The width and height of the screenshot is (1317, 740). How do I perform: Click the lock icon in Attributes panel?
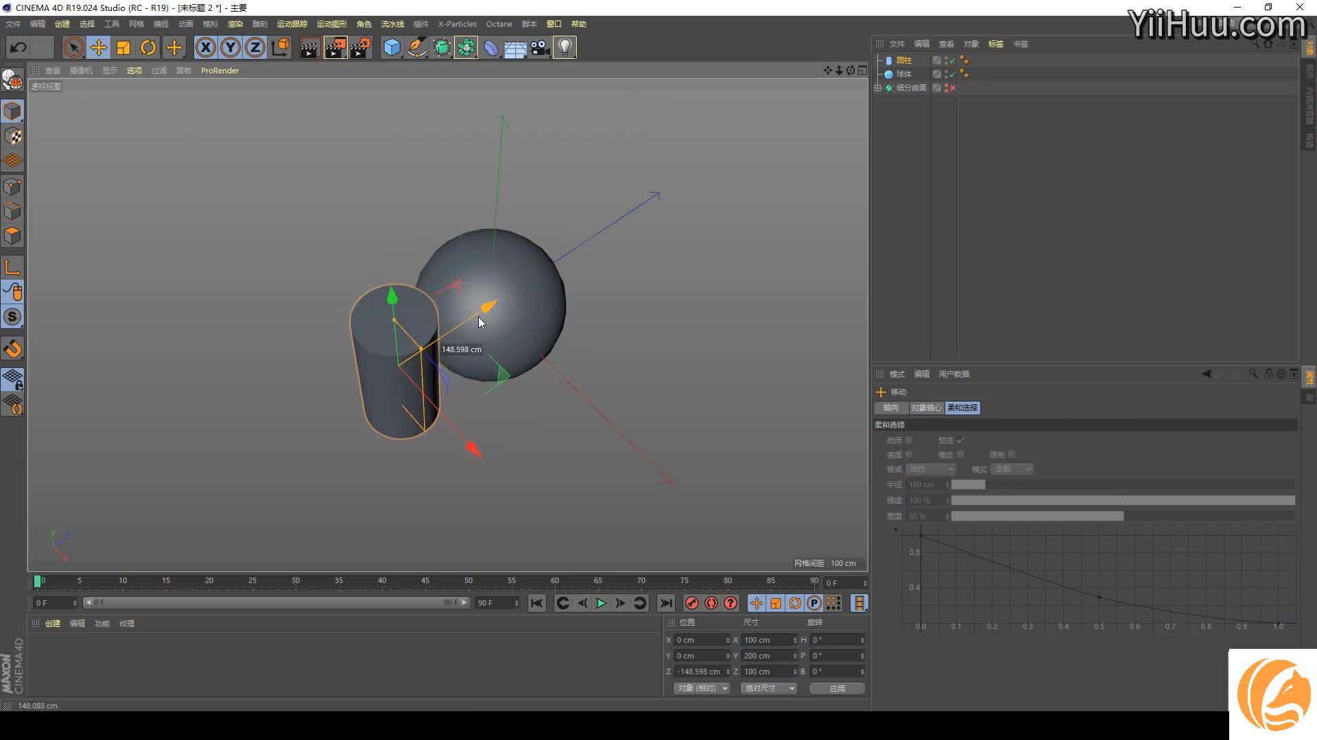click(1268, 374)
